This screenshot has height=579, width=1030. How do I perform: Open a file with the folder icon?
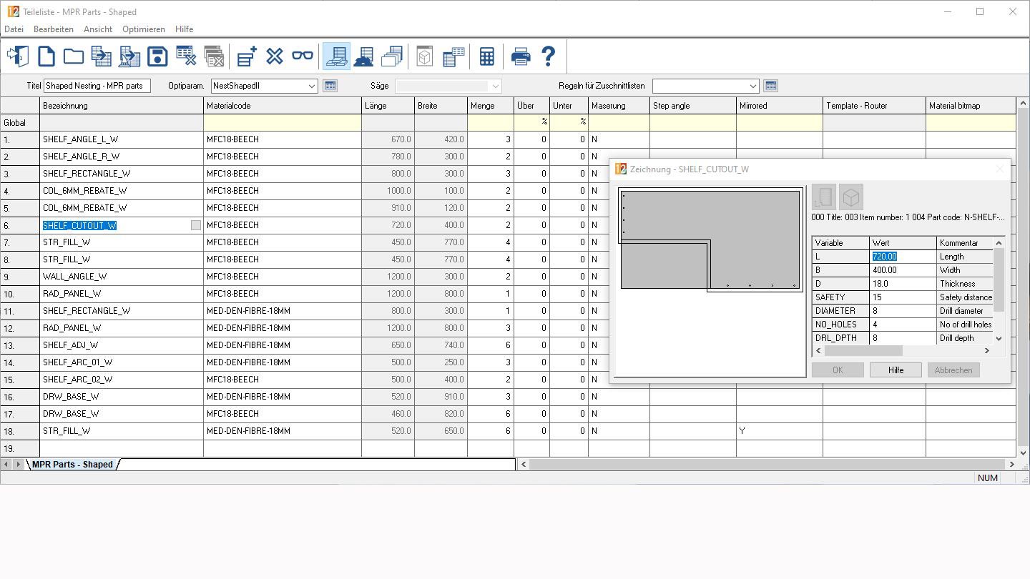coord(74,56)
